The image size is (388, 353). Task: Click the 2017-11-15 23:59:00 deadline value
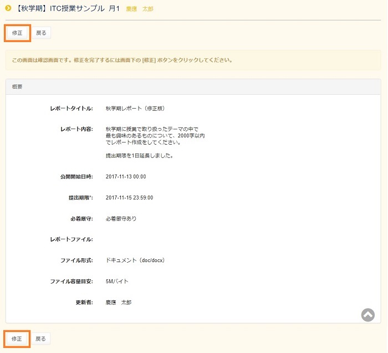pyautogui.click(x=129, y=197)
